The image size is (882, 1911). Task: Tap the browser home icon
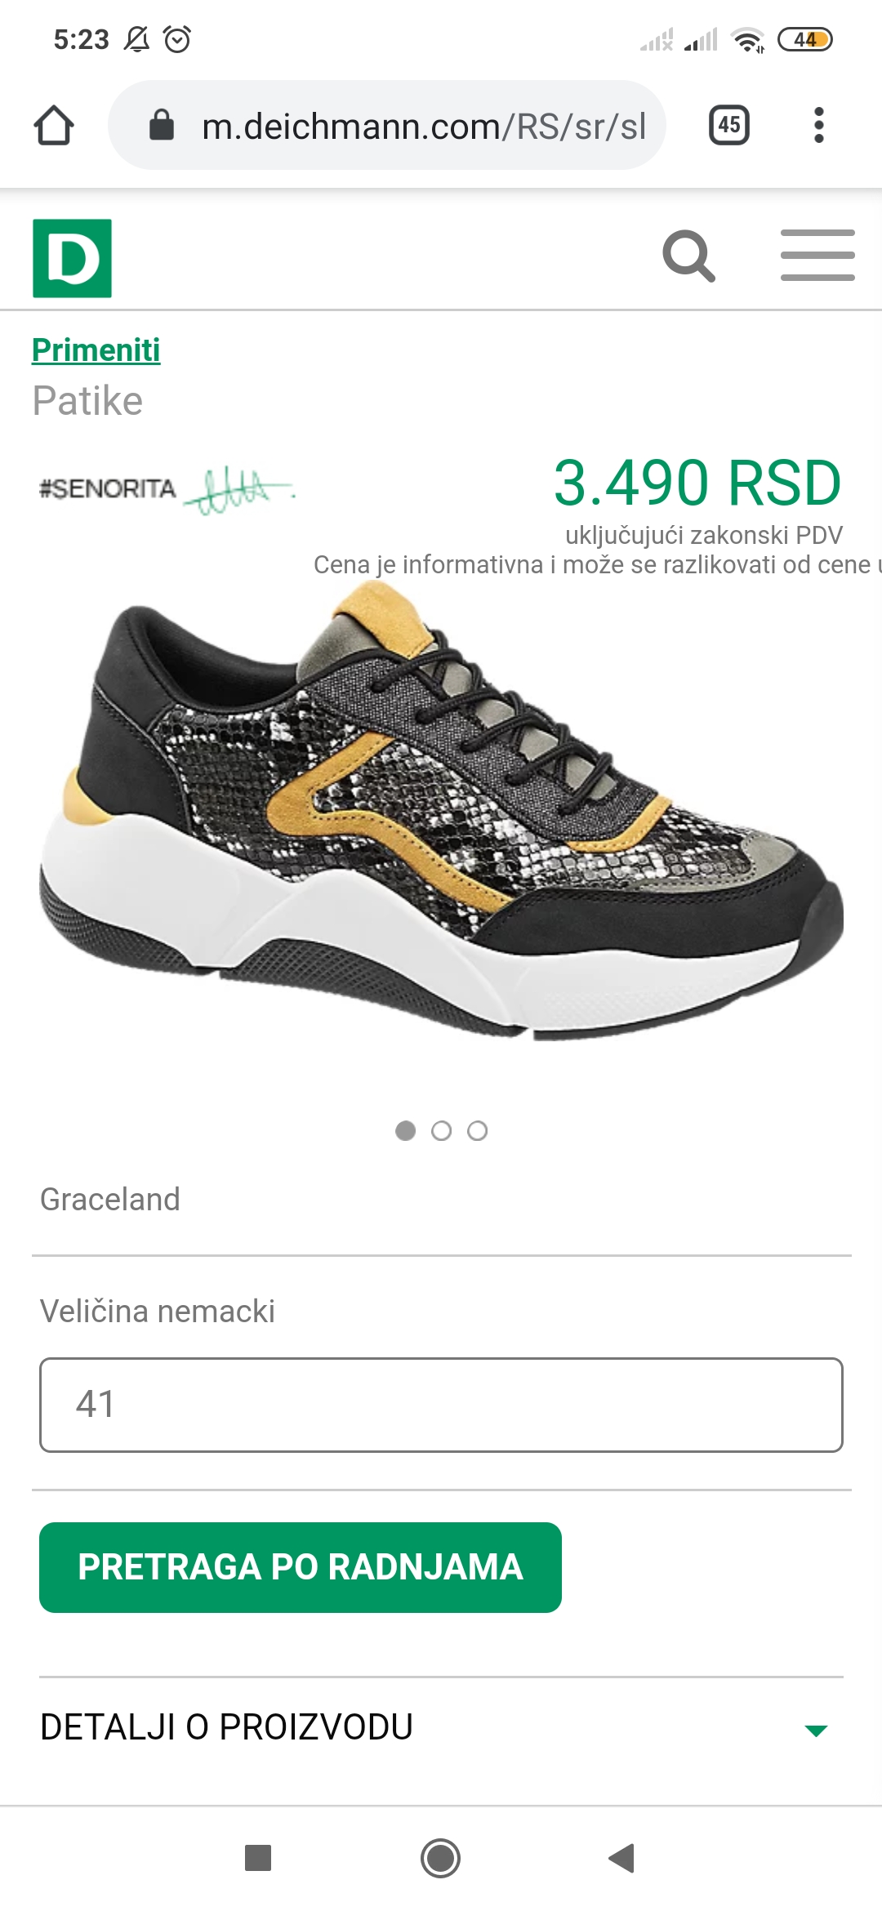click(x=54, y=126)
